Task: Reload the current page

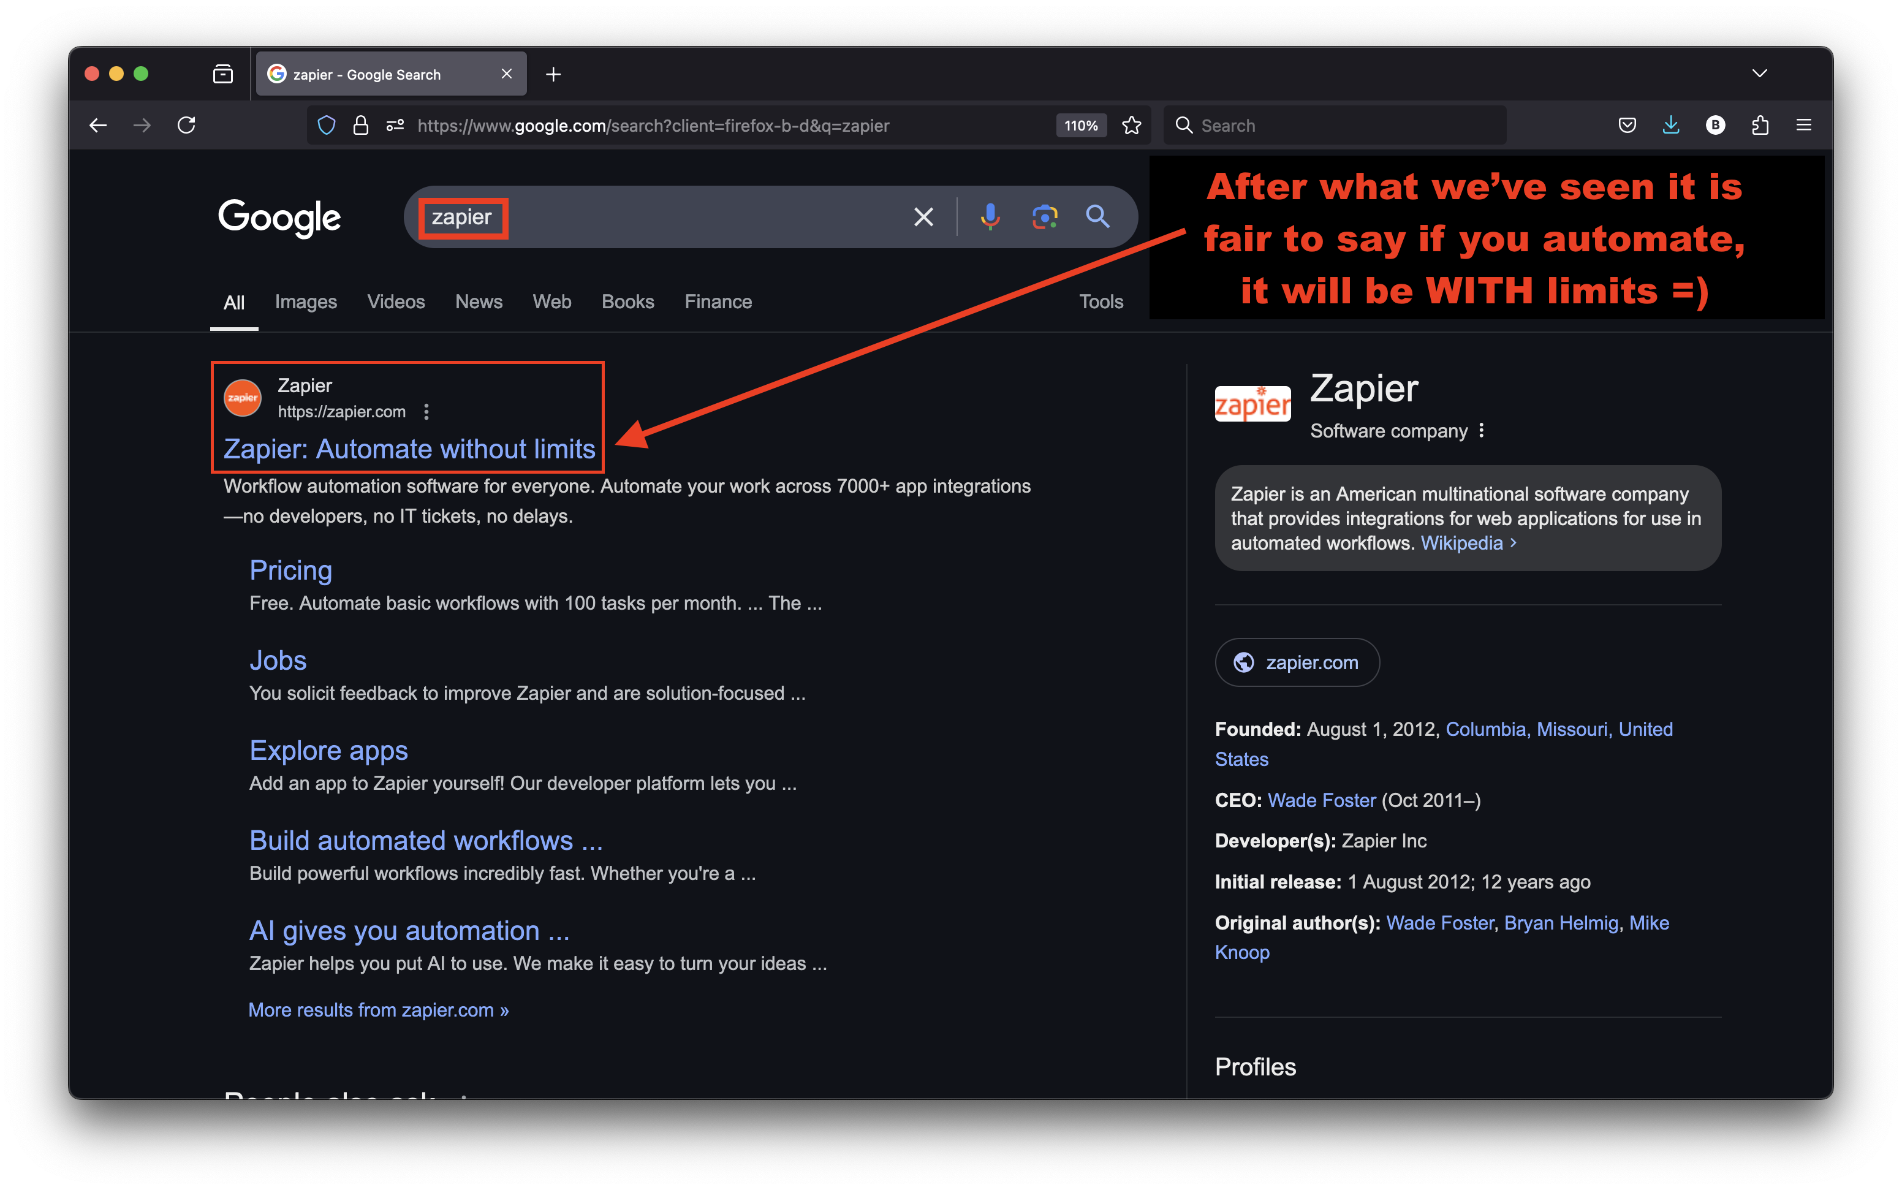Action: pos(186,125)
